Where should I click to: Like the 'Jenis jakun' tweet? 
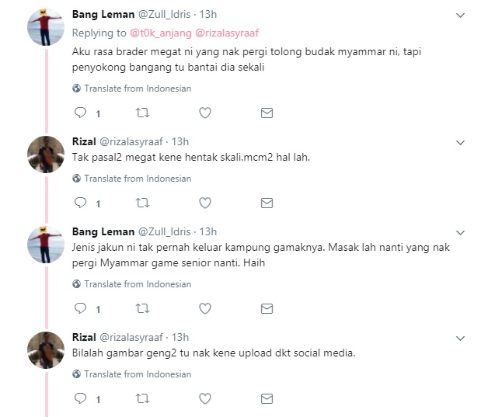[x=205, y=309]
